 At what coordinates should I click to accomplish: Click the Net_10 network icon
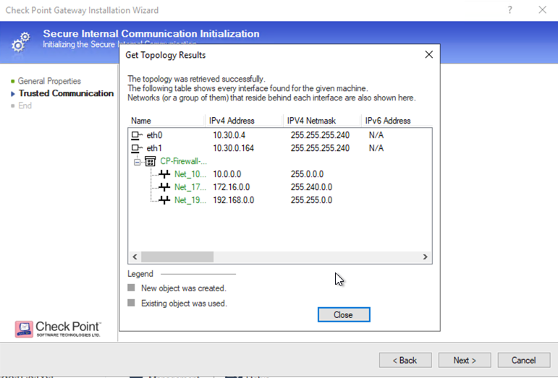tap(164, 174)
